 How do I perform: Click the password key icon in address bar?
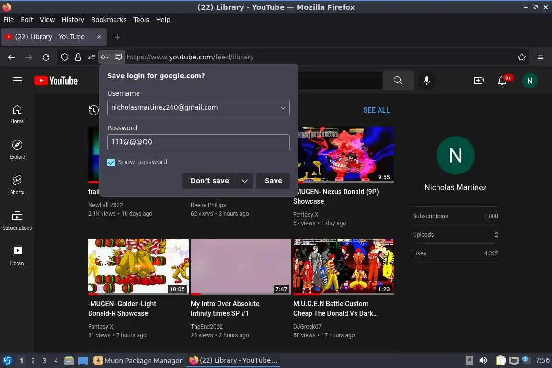coord(105,57)
